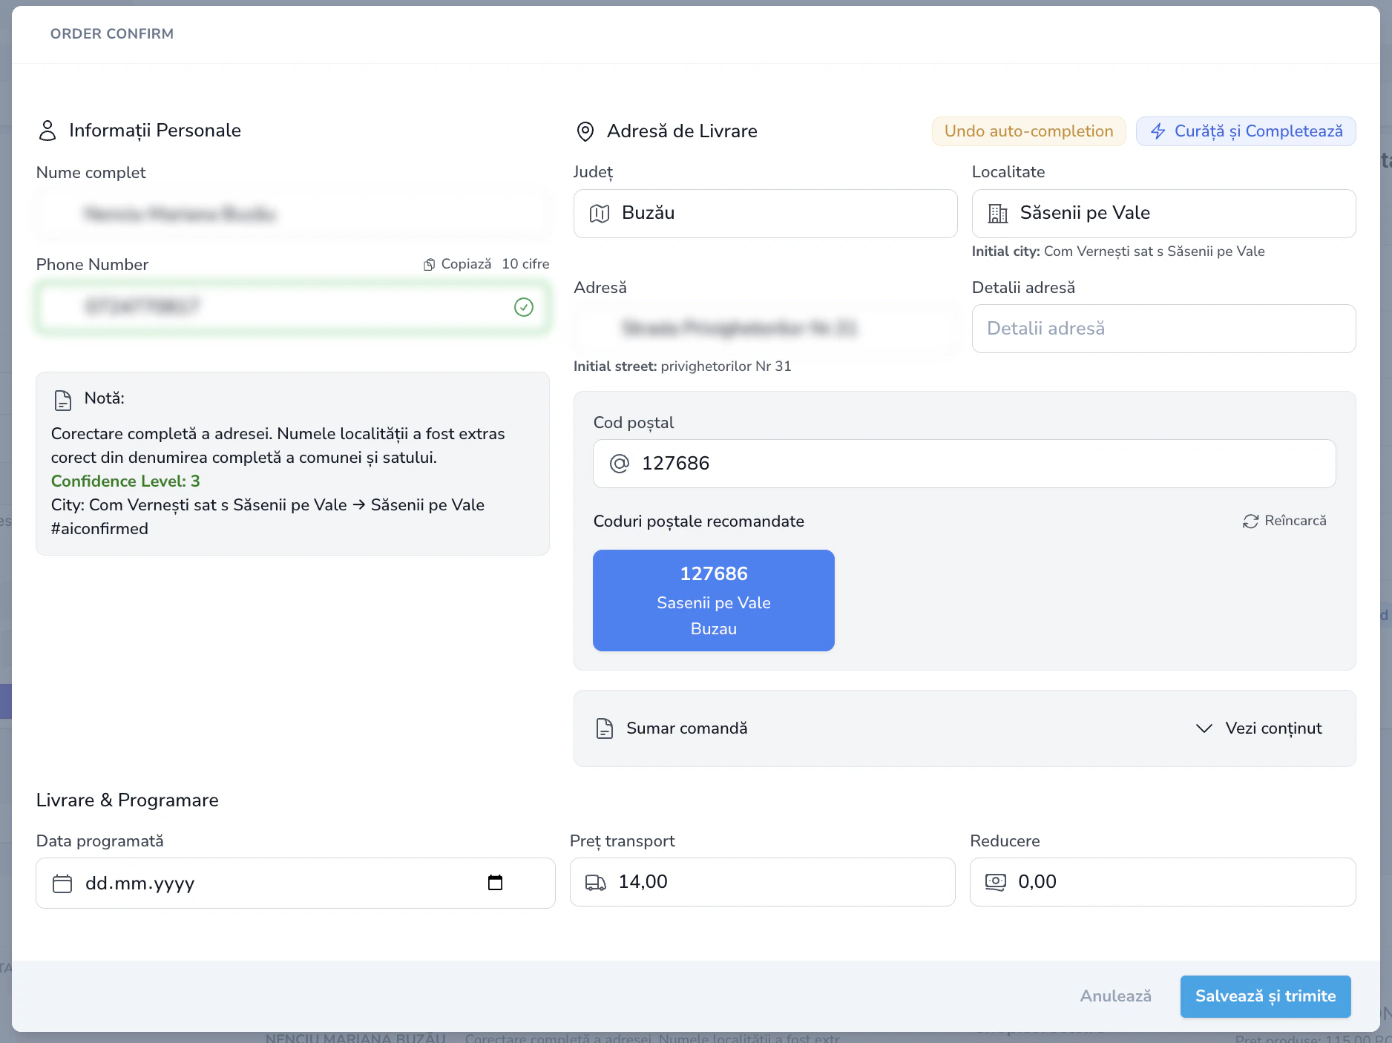Click the lightning bolt icon in Curăță și Completează
The image size is (1392, 1043).
click(x=1158, y=131)
